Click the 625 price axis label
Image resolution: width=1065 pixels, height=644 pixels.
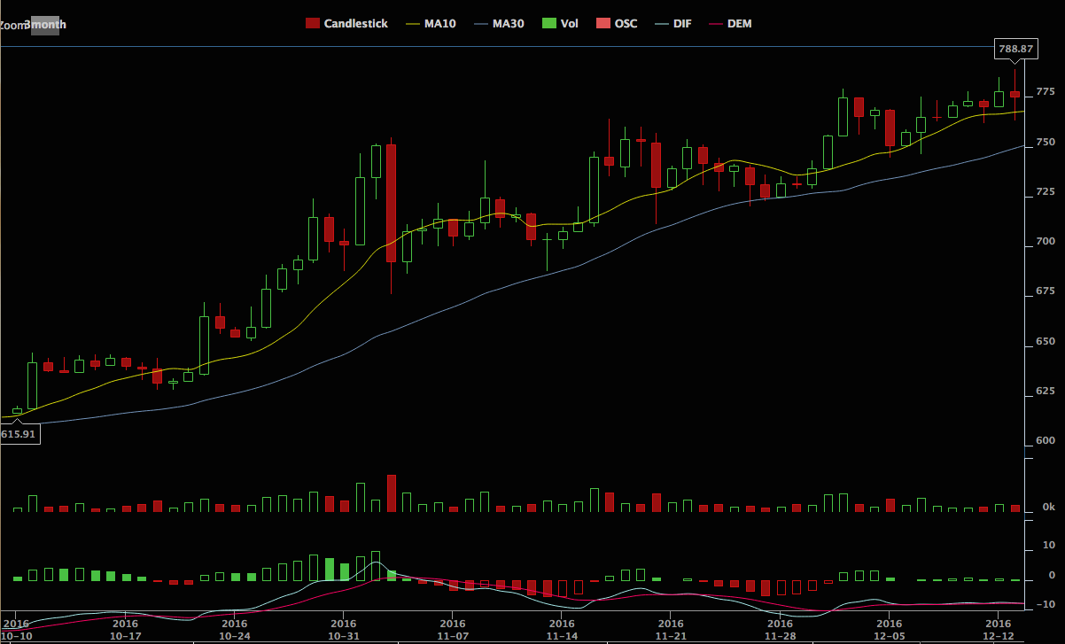[1045, 391]
